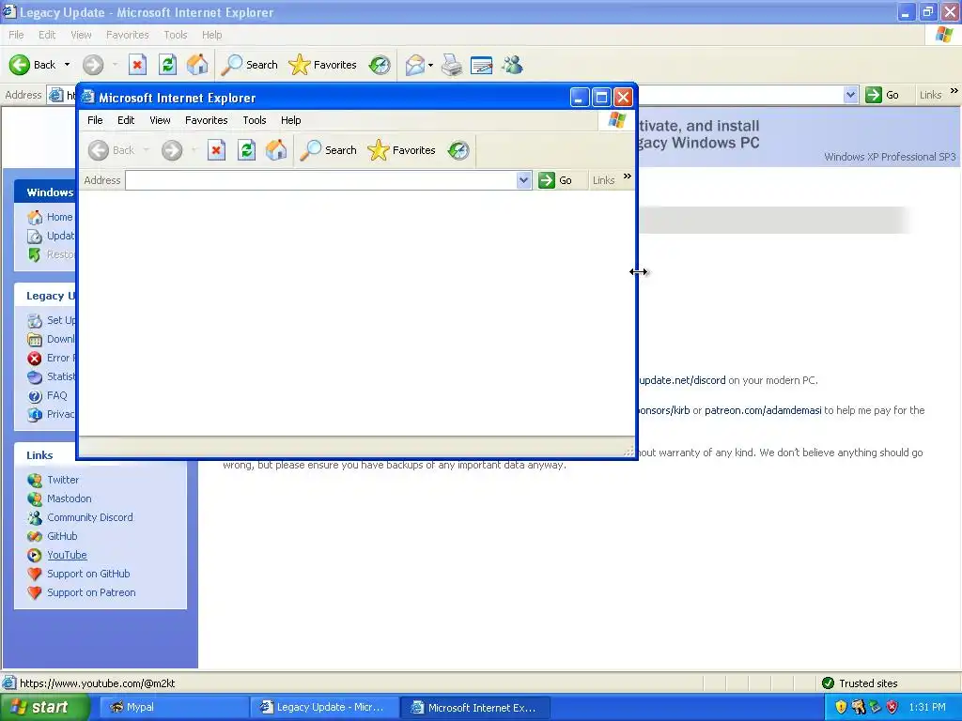Open patreon.com/adamdemasi link
The width and height of the screenshot is (962, 721).
coord(763,410)
